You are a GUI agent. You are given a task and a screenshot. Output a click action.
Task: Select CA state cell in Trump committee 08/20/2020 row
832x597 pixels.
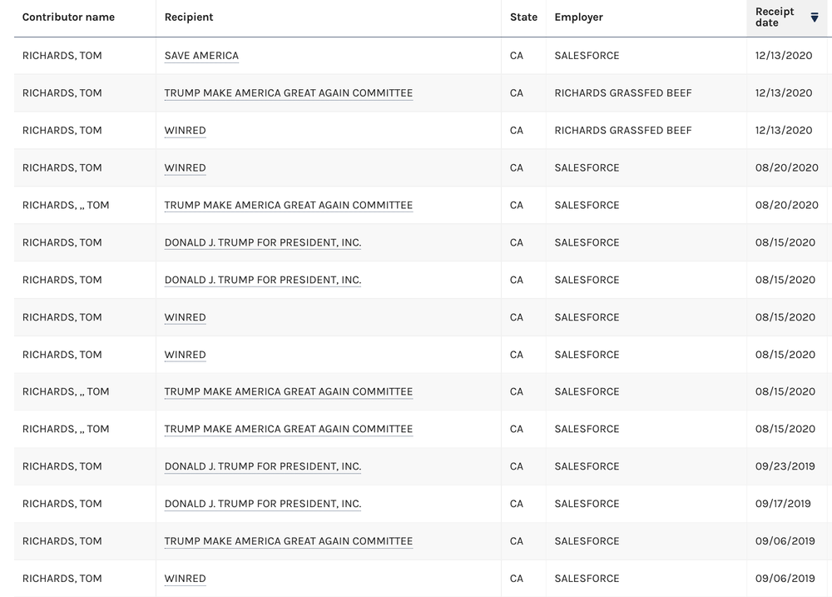coord(517,205)
